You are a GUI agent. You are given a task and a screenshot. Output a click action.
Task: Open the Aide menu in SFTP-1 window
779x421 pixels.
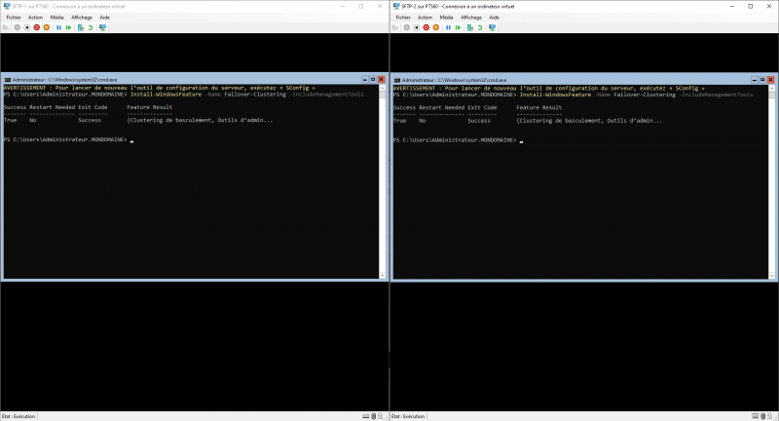pyautogui.click(x=104, y=18)
